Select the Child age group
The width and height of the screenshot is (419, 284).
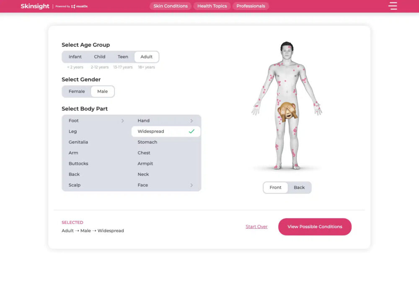pyautogui.click(x=100, y=57)
